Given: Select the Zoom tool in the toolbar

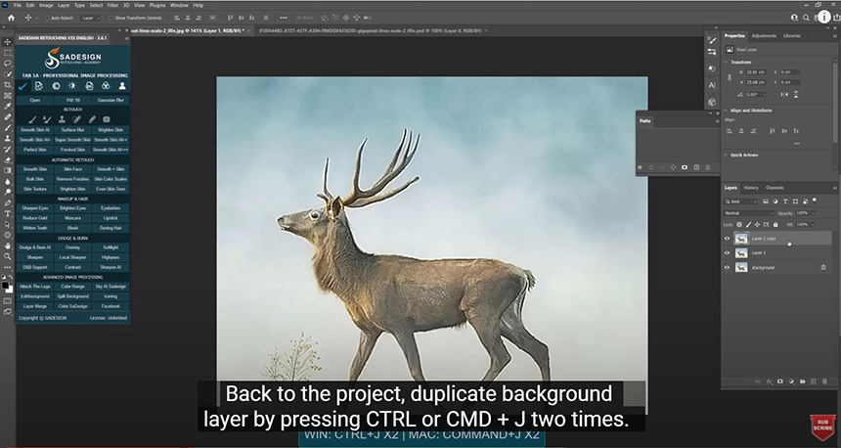Looking at the screenshot, I should [x=8, y=255].
